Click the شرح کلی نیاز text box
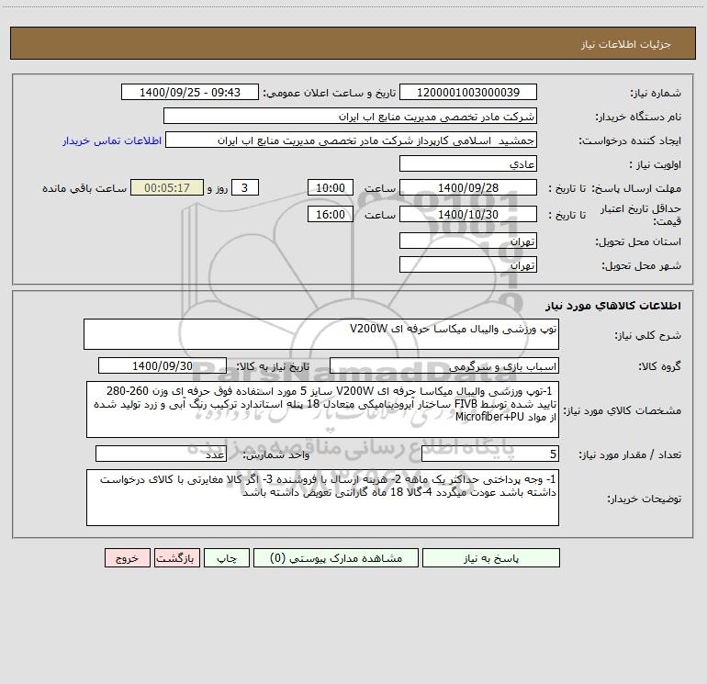Viewport: 707px width, 684px height. tap(321, 334)
